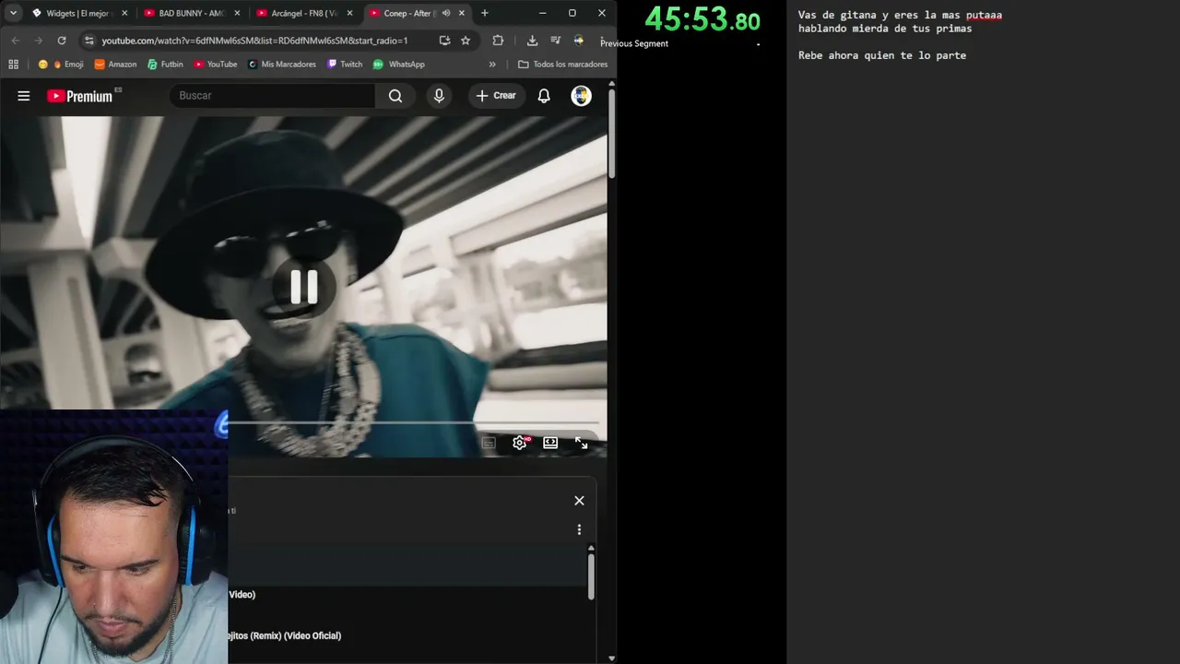Switch to the Widgets tab
Screen dimensions: 1180x664
click(79, 13)
